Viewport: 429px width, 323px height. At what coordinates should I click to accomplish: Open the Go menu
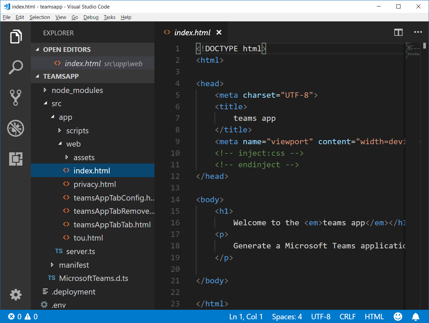75,17
